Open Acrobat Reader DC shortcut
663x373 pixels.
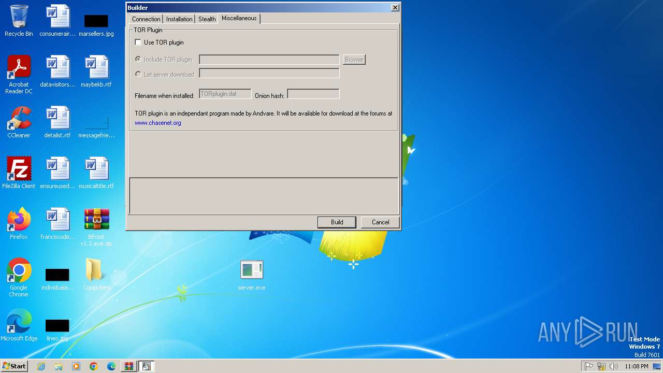coord(19,75)
